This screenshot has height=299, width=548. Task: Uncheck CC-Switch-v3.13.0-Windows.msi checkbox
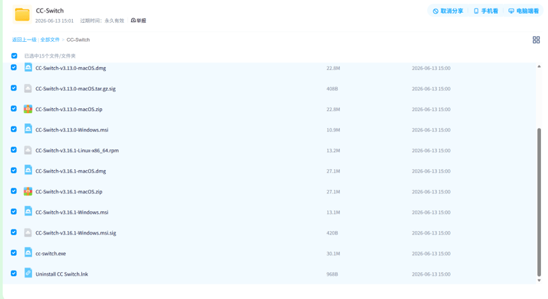[x=14, y=129]
